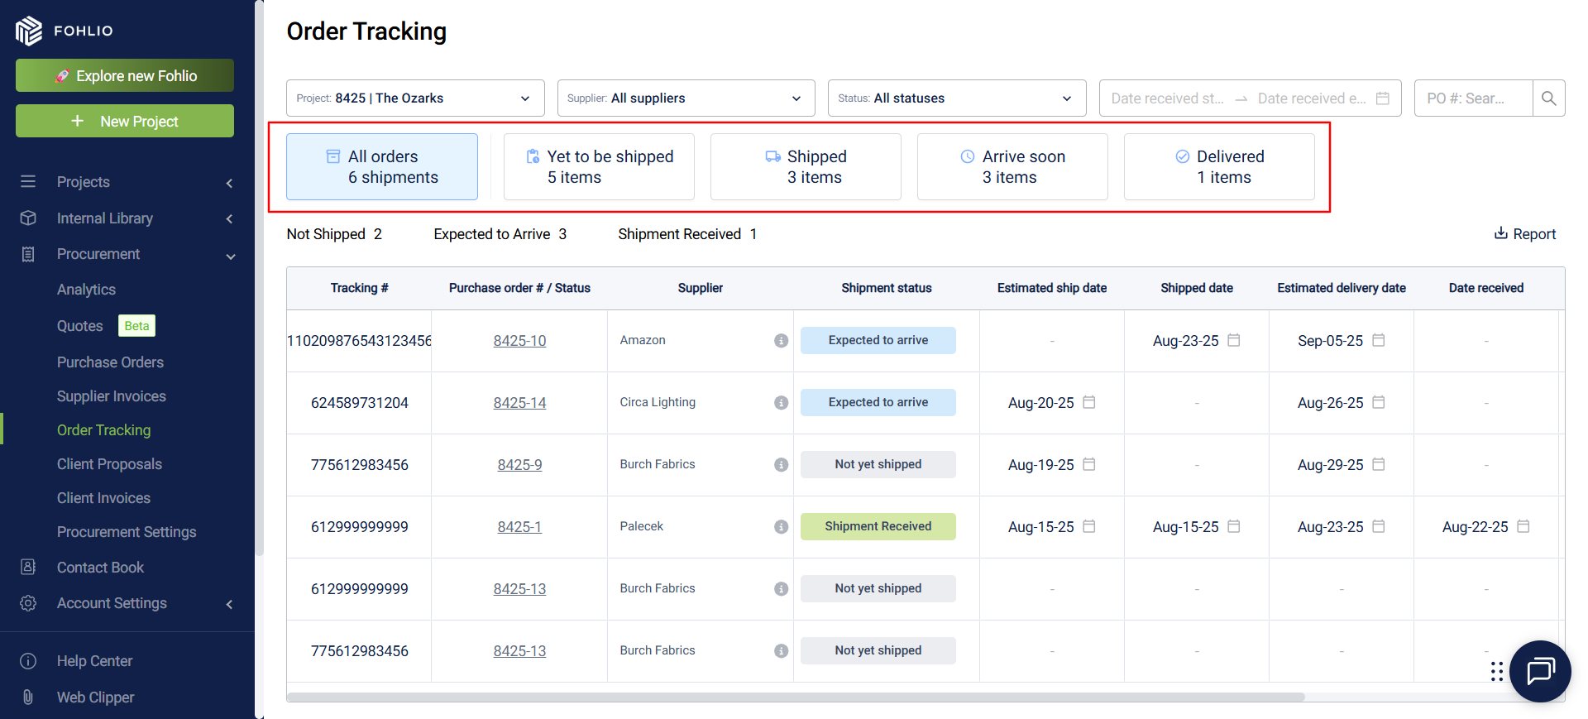
Task: Click the Fohlio logo icon
Action: point(29,31)
